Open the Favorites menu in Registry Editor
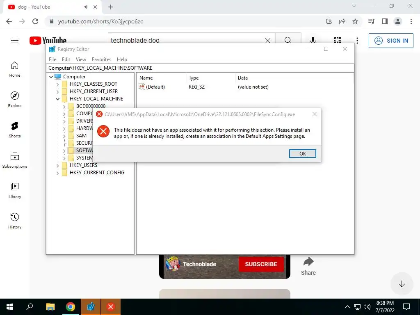Screen dimensions: 420x315 (101, 59)
